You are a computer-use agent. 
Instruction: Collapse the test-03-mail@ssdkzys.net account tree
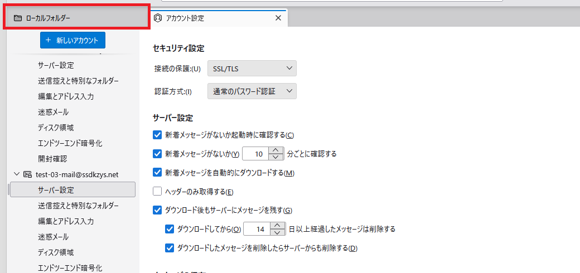click(x=17, y=174)
